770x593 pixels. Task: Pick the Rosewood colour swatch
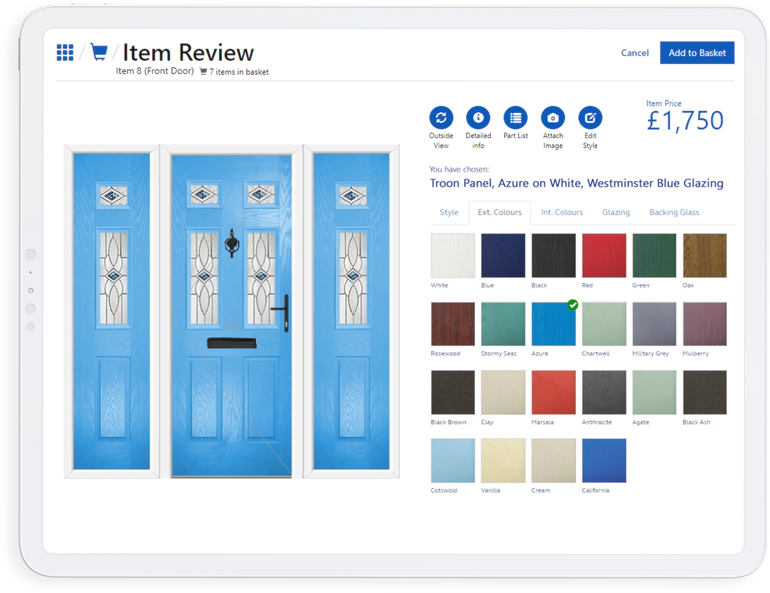click(453, 324)
